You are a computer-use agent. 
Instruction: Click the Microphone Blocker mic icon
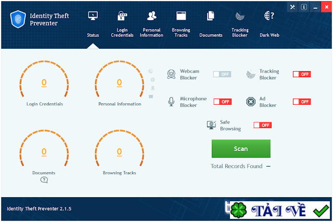coord(171,102)
